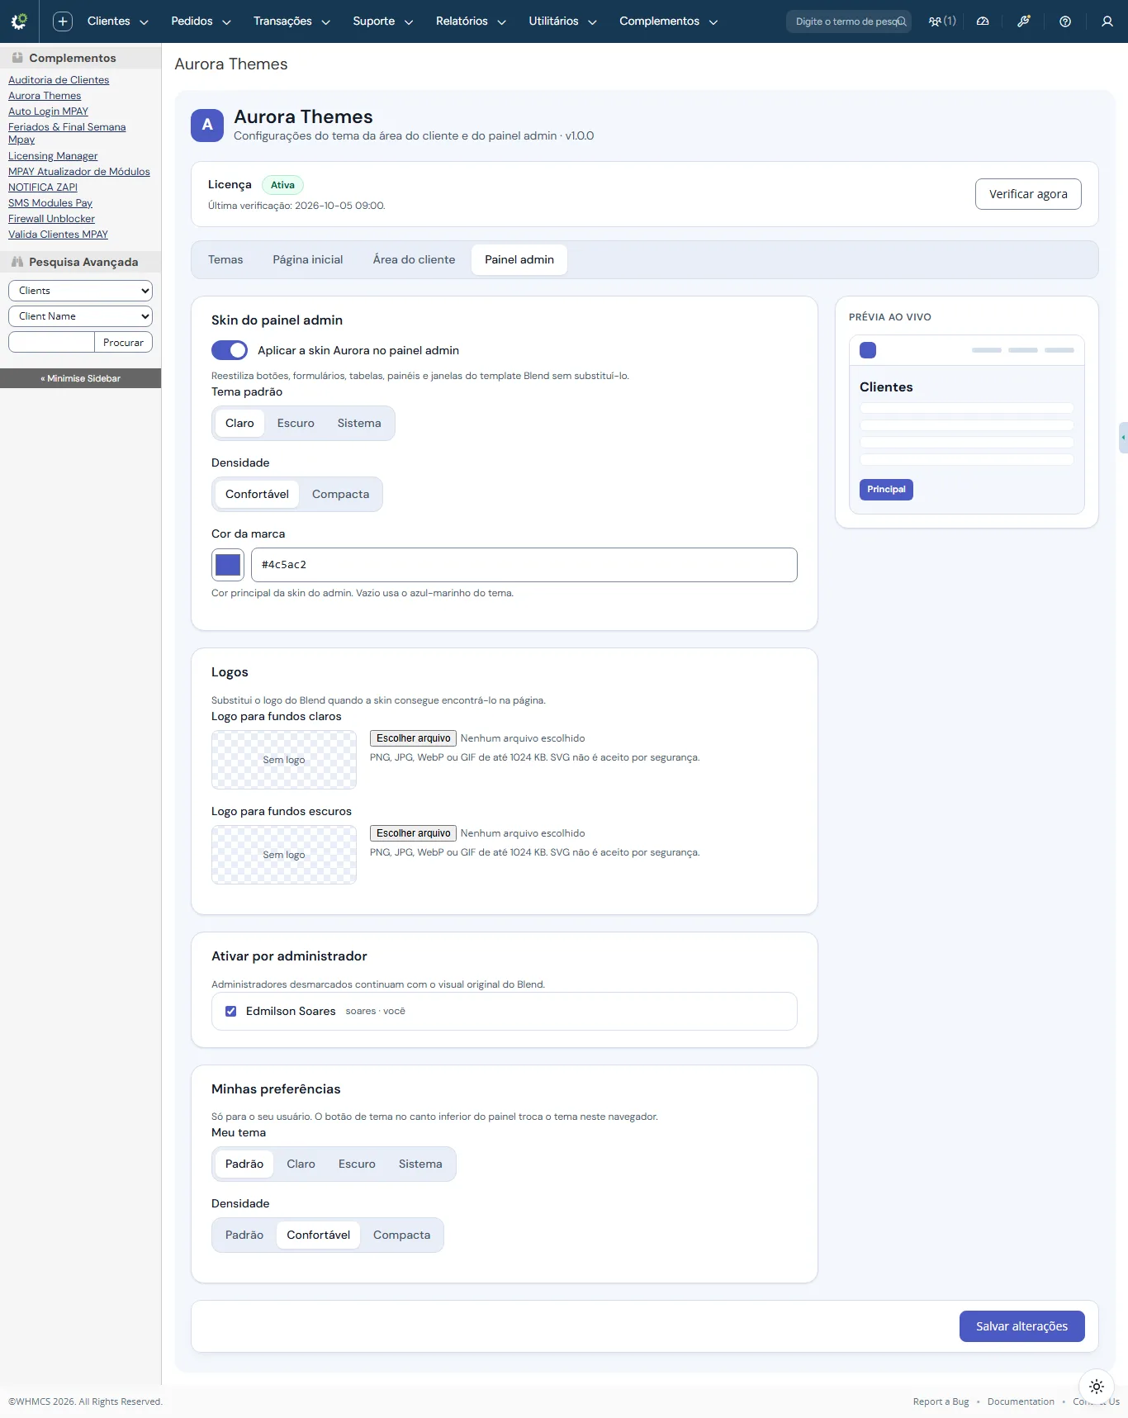Open the Licensing Manager sidebar link
The width and height of the screenshot is (1128, 1418).
(53, 156)
